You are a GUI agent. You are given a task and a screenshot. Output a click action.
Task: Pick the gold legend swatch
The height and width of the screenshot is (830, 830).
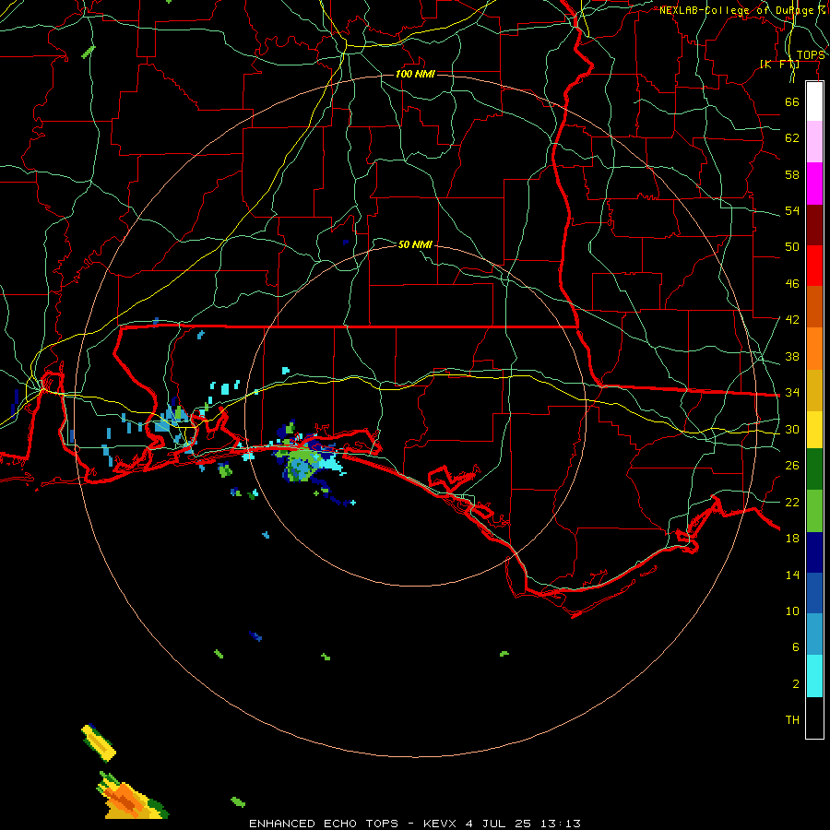(814, 390)
